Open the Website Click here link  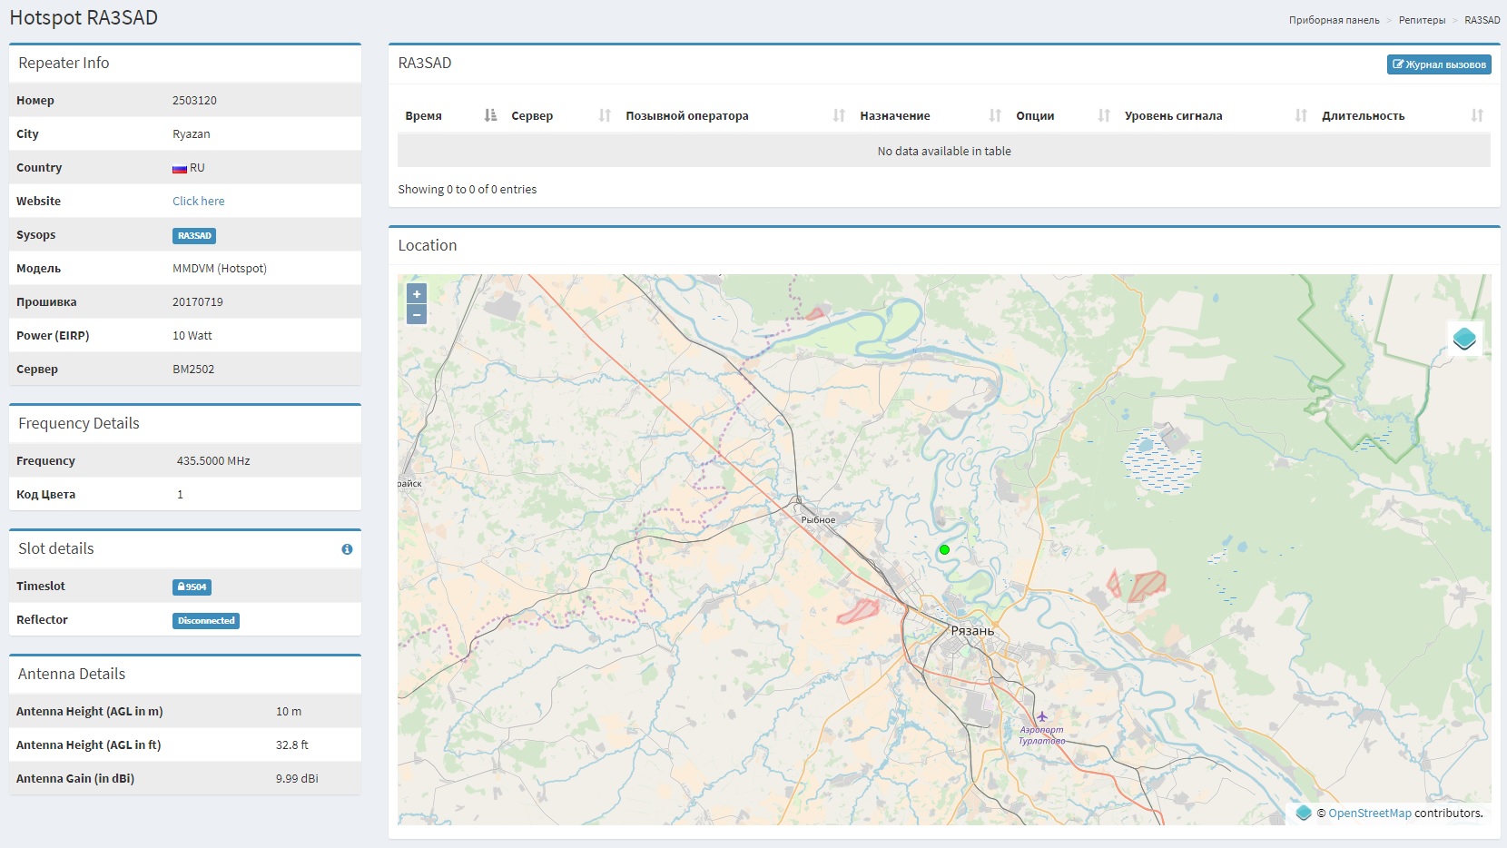[x=198, y=202]
